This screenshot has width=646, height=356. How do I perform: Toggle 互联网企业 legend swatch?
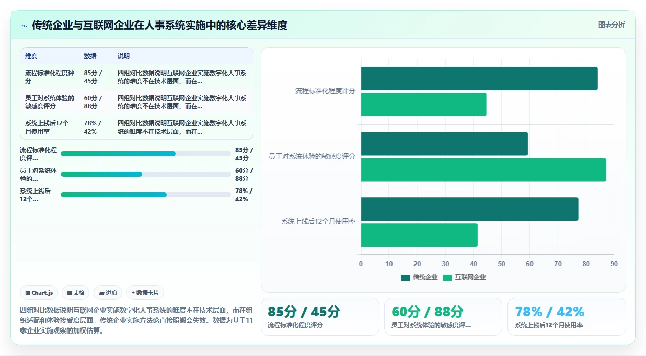(447, 277)
